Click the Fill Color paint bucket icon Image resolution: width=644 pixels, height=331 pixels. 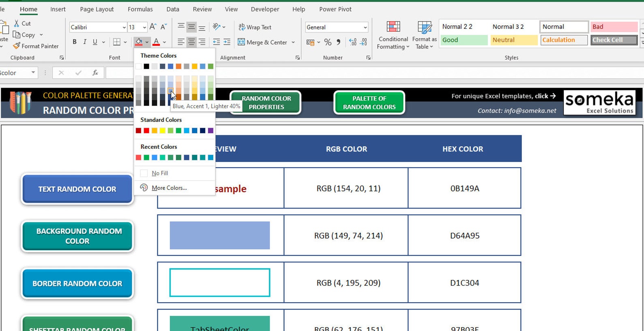coord(139,42)
